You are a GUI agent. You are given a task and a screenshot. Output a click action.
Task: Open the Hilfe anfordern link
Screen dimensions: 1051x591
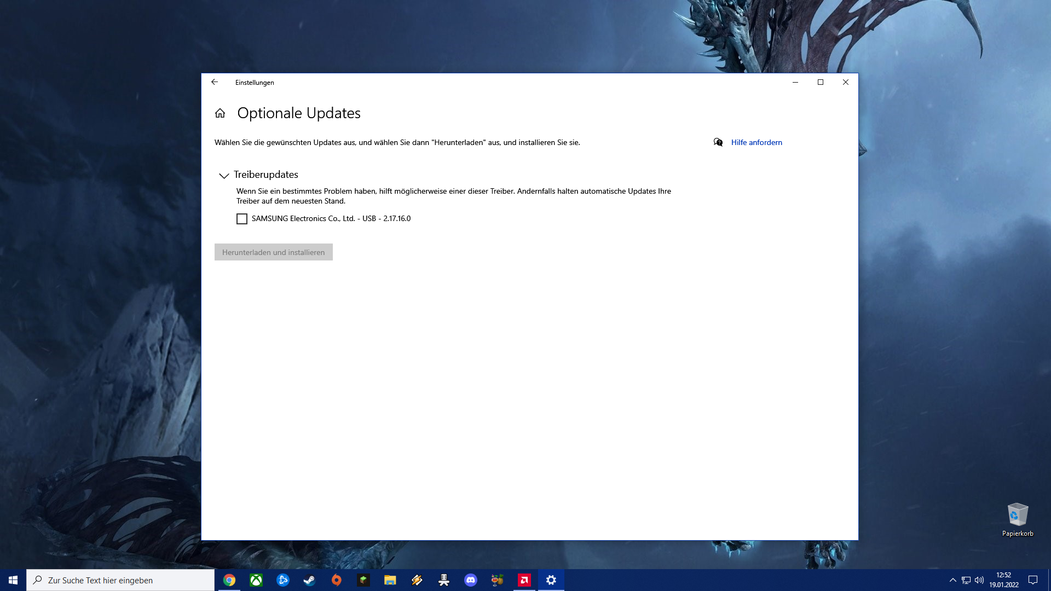click(x=757, y=142)
